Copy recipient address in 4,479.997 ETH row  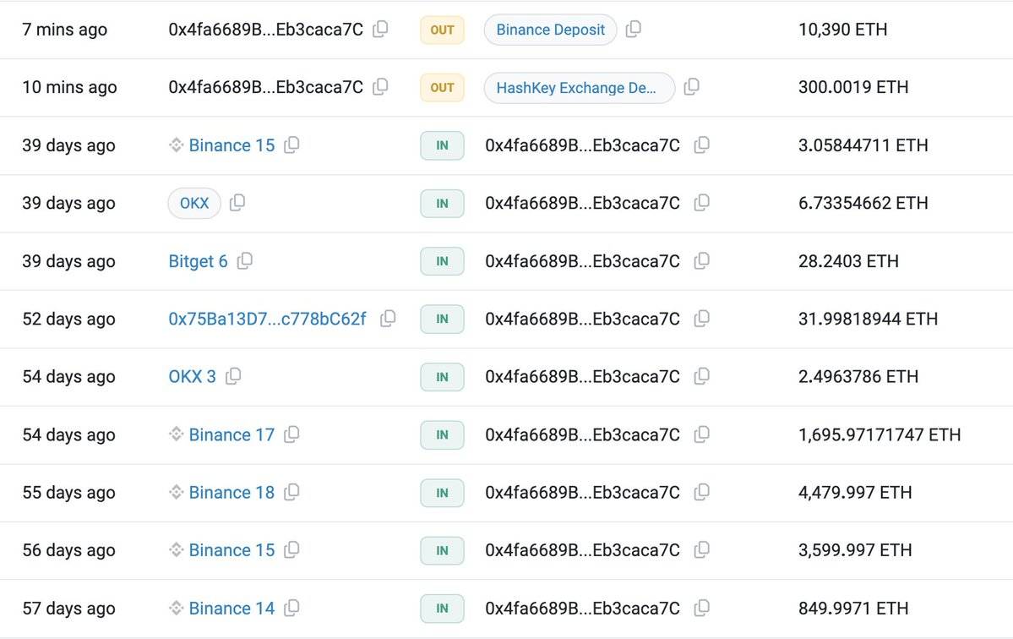[x=701, y=492]
